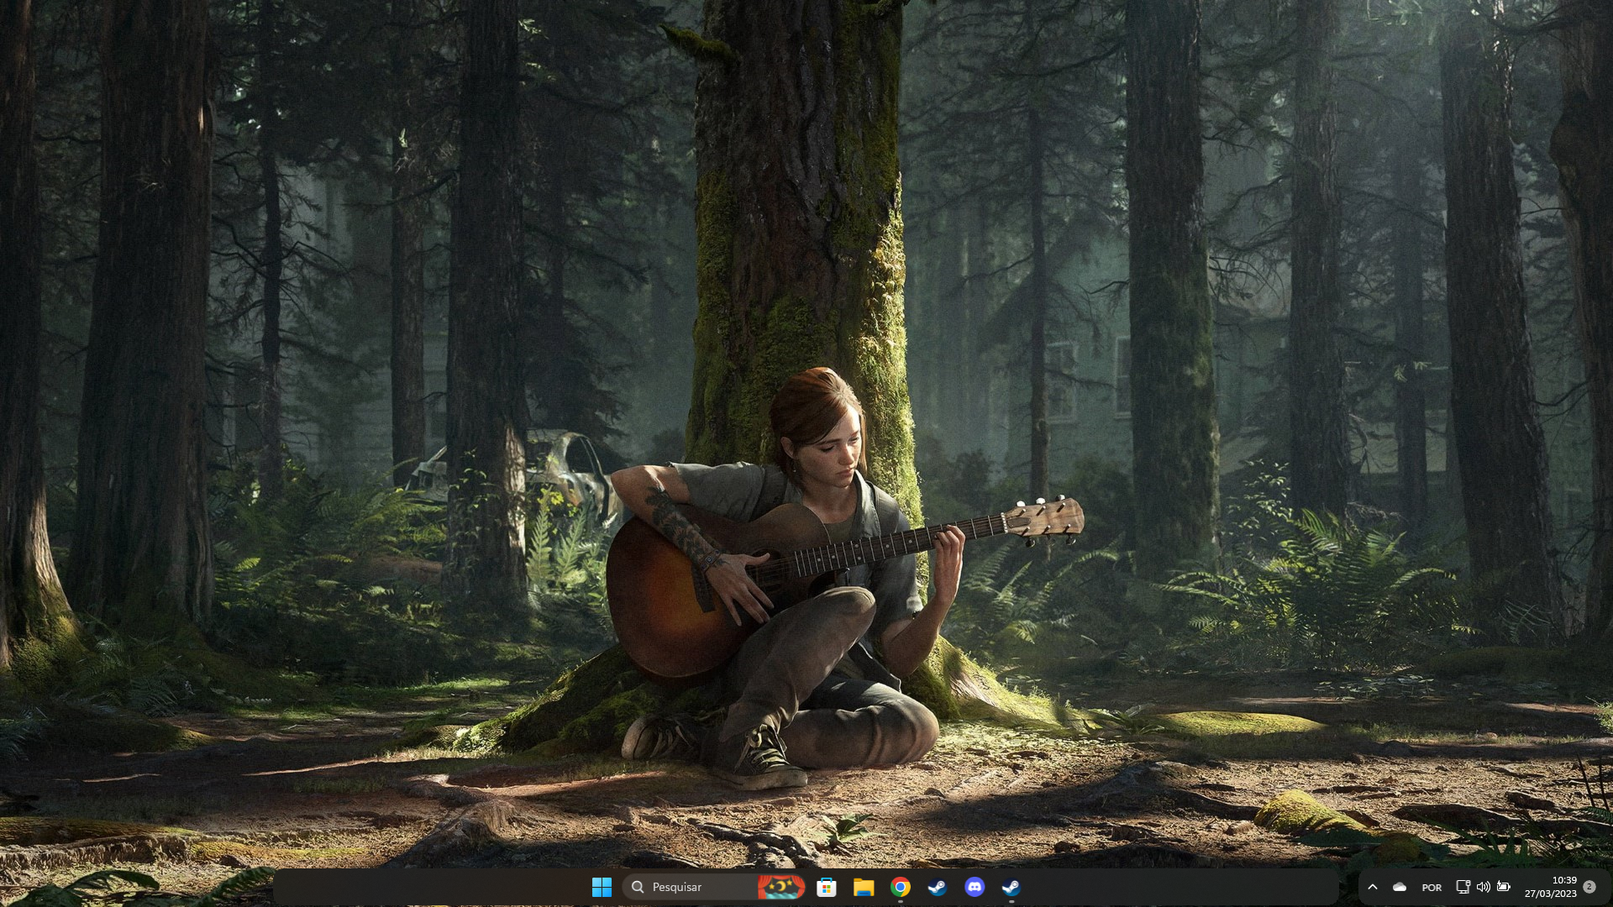Click the network monitor tray icon
The width and height of the screenshot is (1613, 907).
[1463, 887]
